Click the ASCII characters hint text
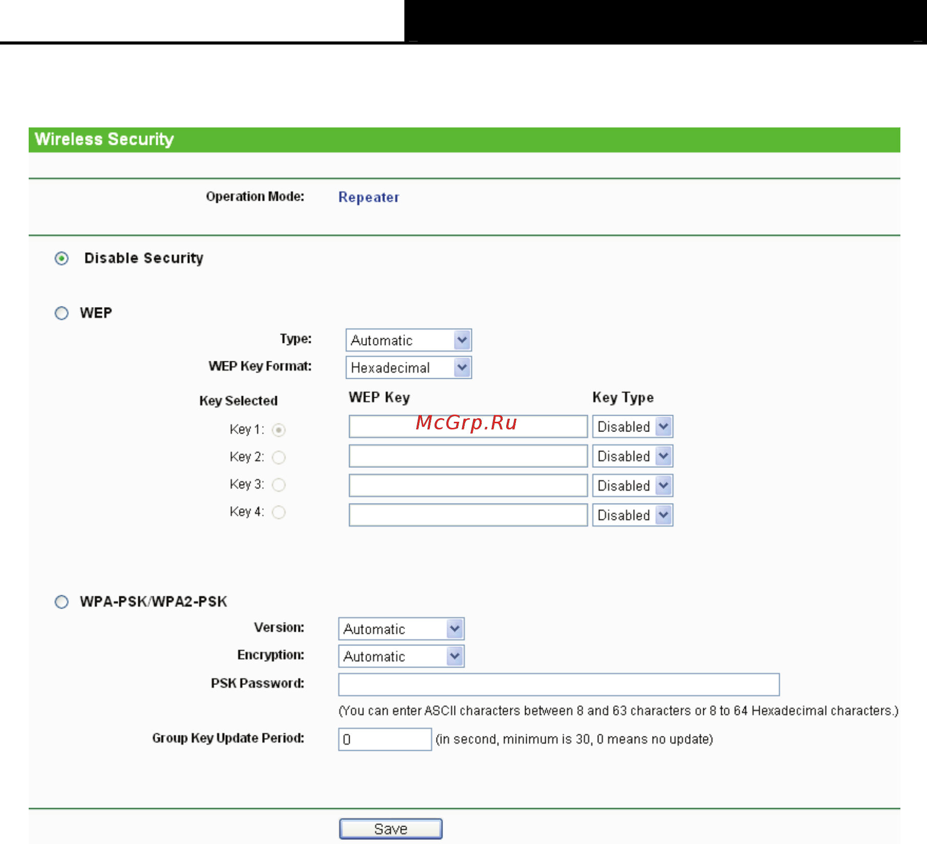The height and width of the screenshot is (844, 927). [618, 711]
